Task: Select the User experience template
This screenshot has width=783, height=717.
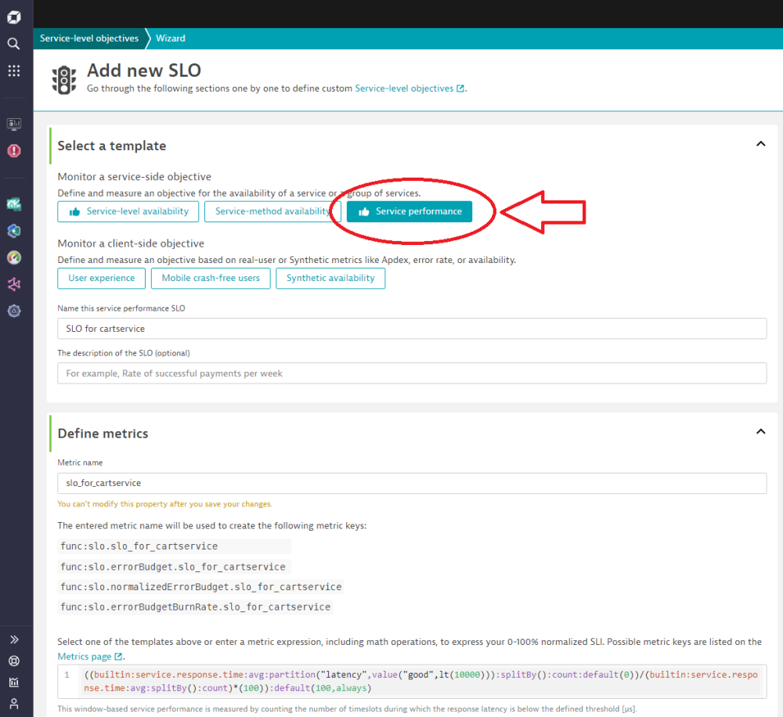Action: click(x=101, y=278)
